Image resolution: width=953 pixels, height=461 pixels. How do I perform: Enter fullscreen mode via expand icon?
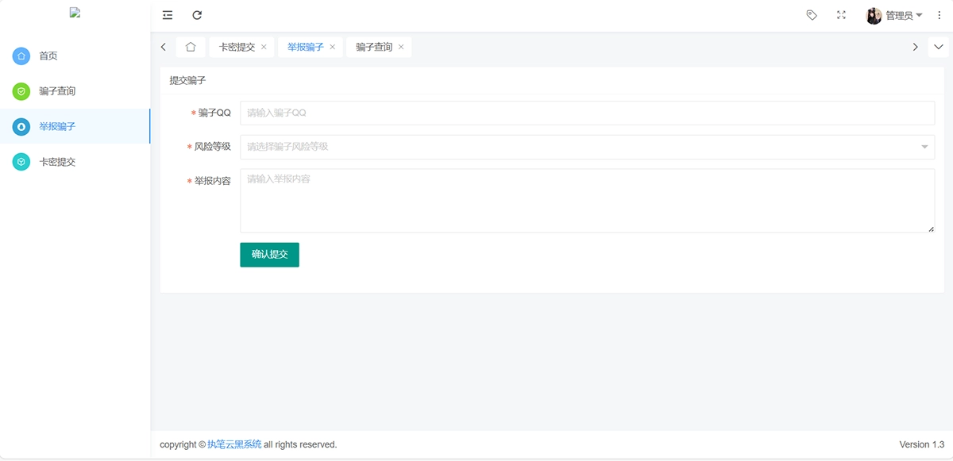(x=841, y=15)
